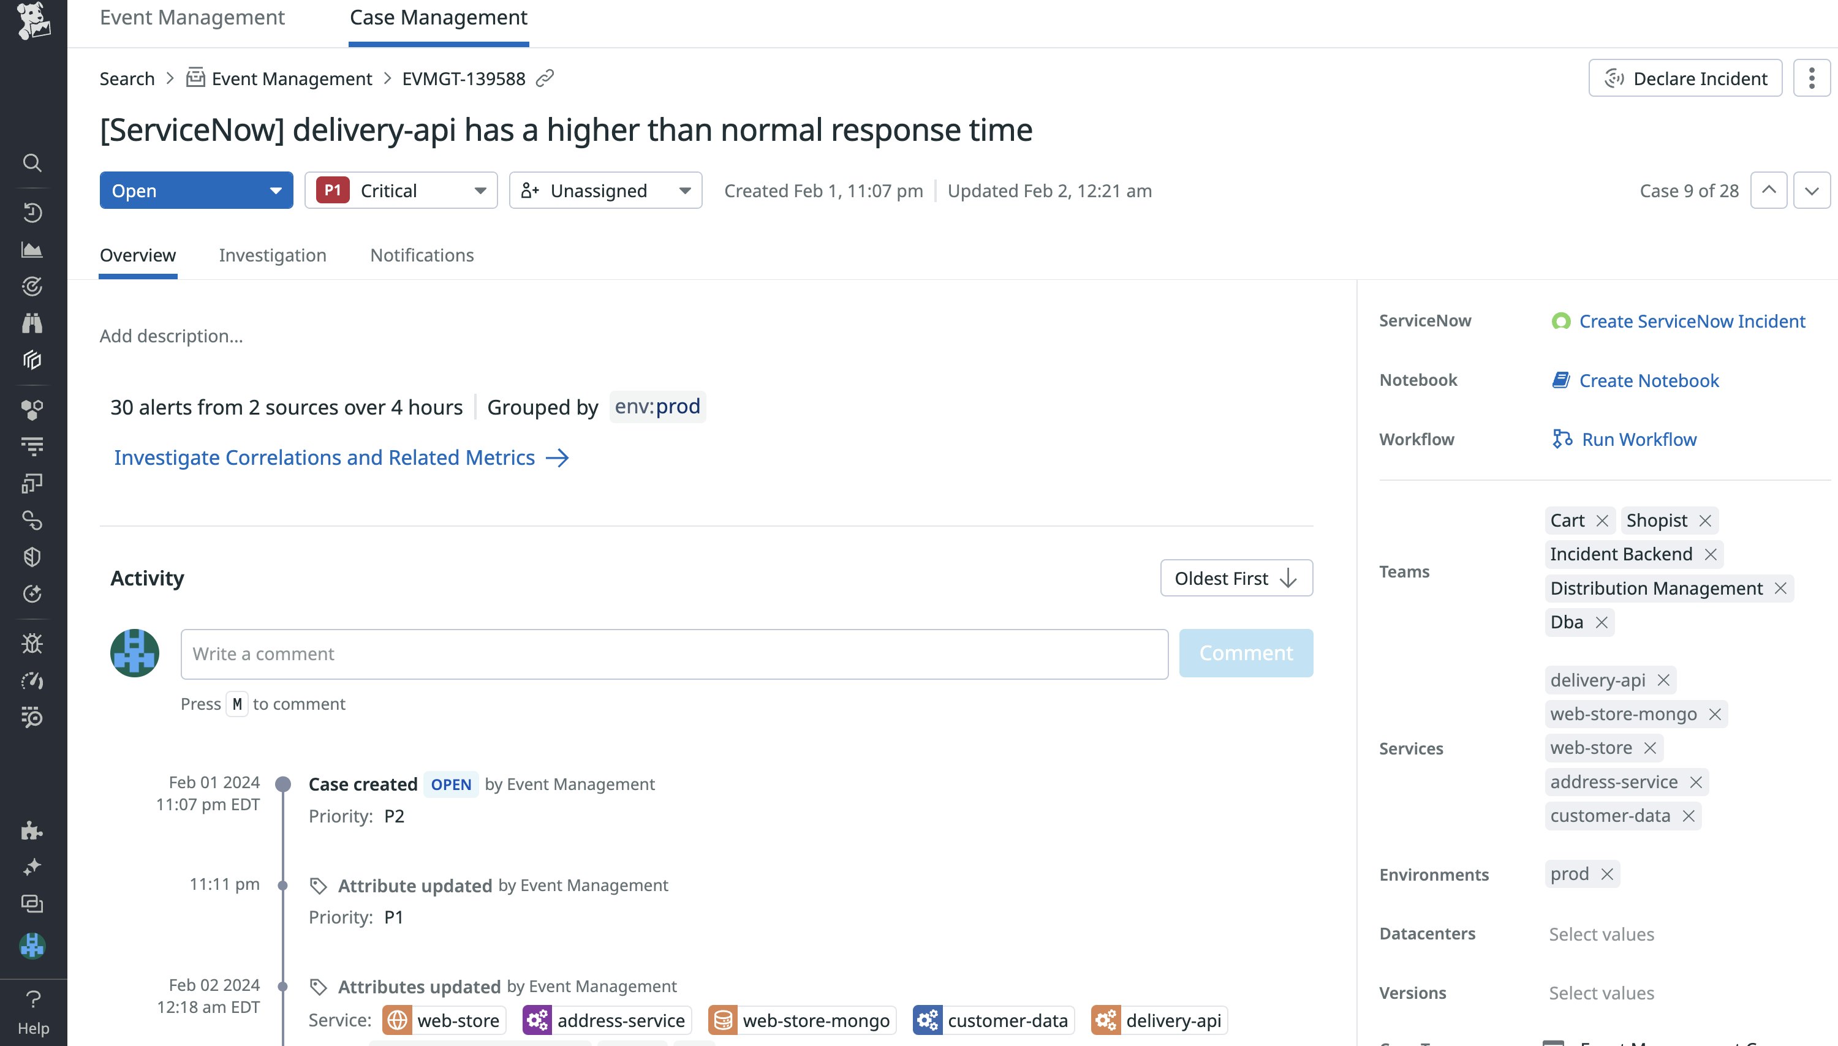1838x1046 pixels.
Task: Remove the Cart team tag
Action: click(x=1602, y=521)
